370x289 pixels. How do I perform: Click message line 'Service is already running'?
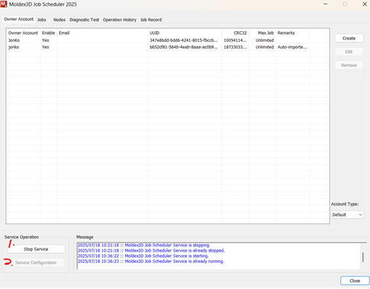pos(151,261)
